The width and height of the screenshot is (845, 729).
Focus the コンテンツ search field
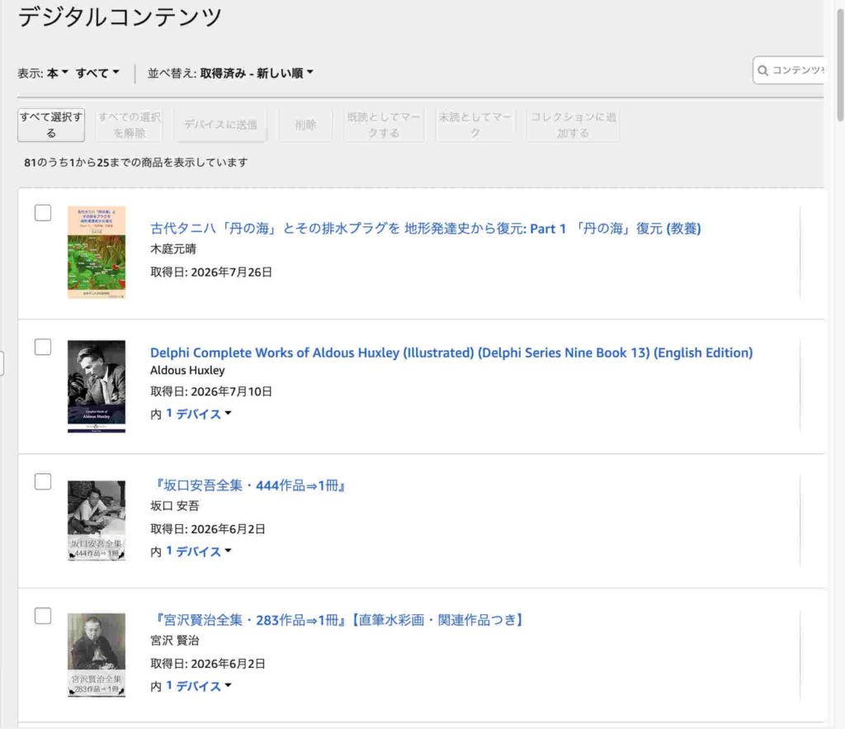[x=788, y=70]
